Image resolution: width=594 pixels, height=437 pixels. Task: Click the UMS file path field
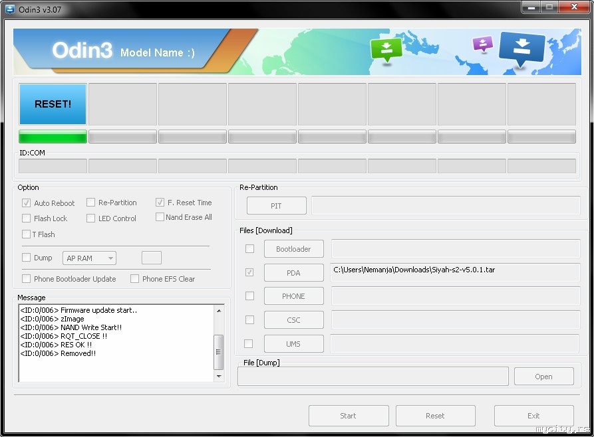click(x=454, y=343)
